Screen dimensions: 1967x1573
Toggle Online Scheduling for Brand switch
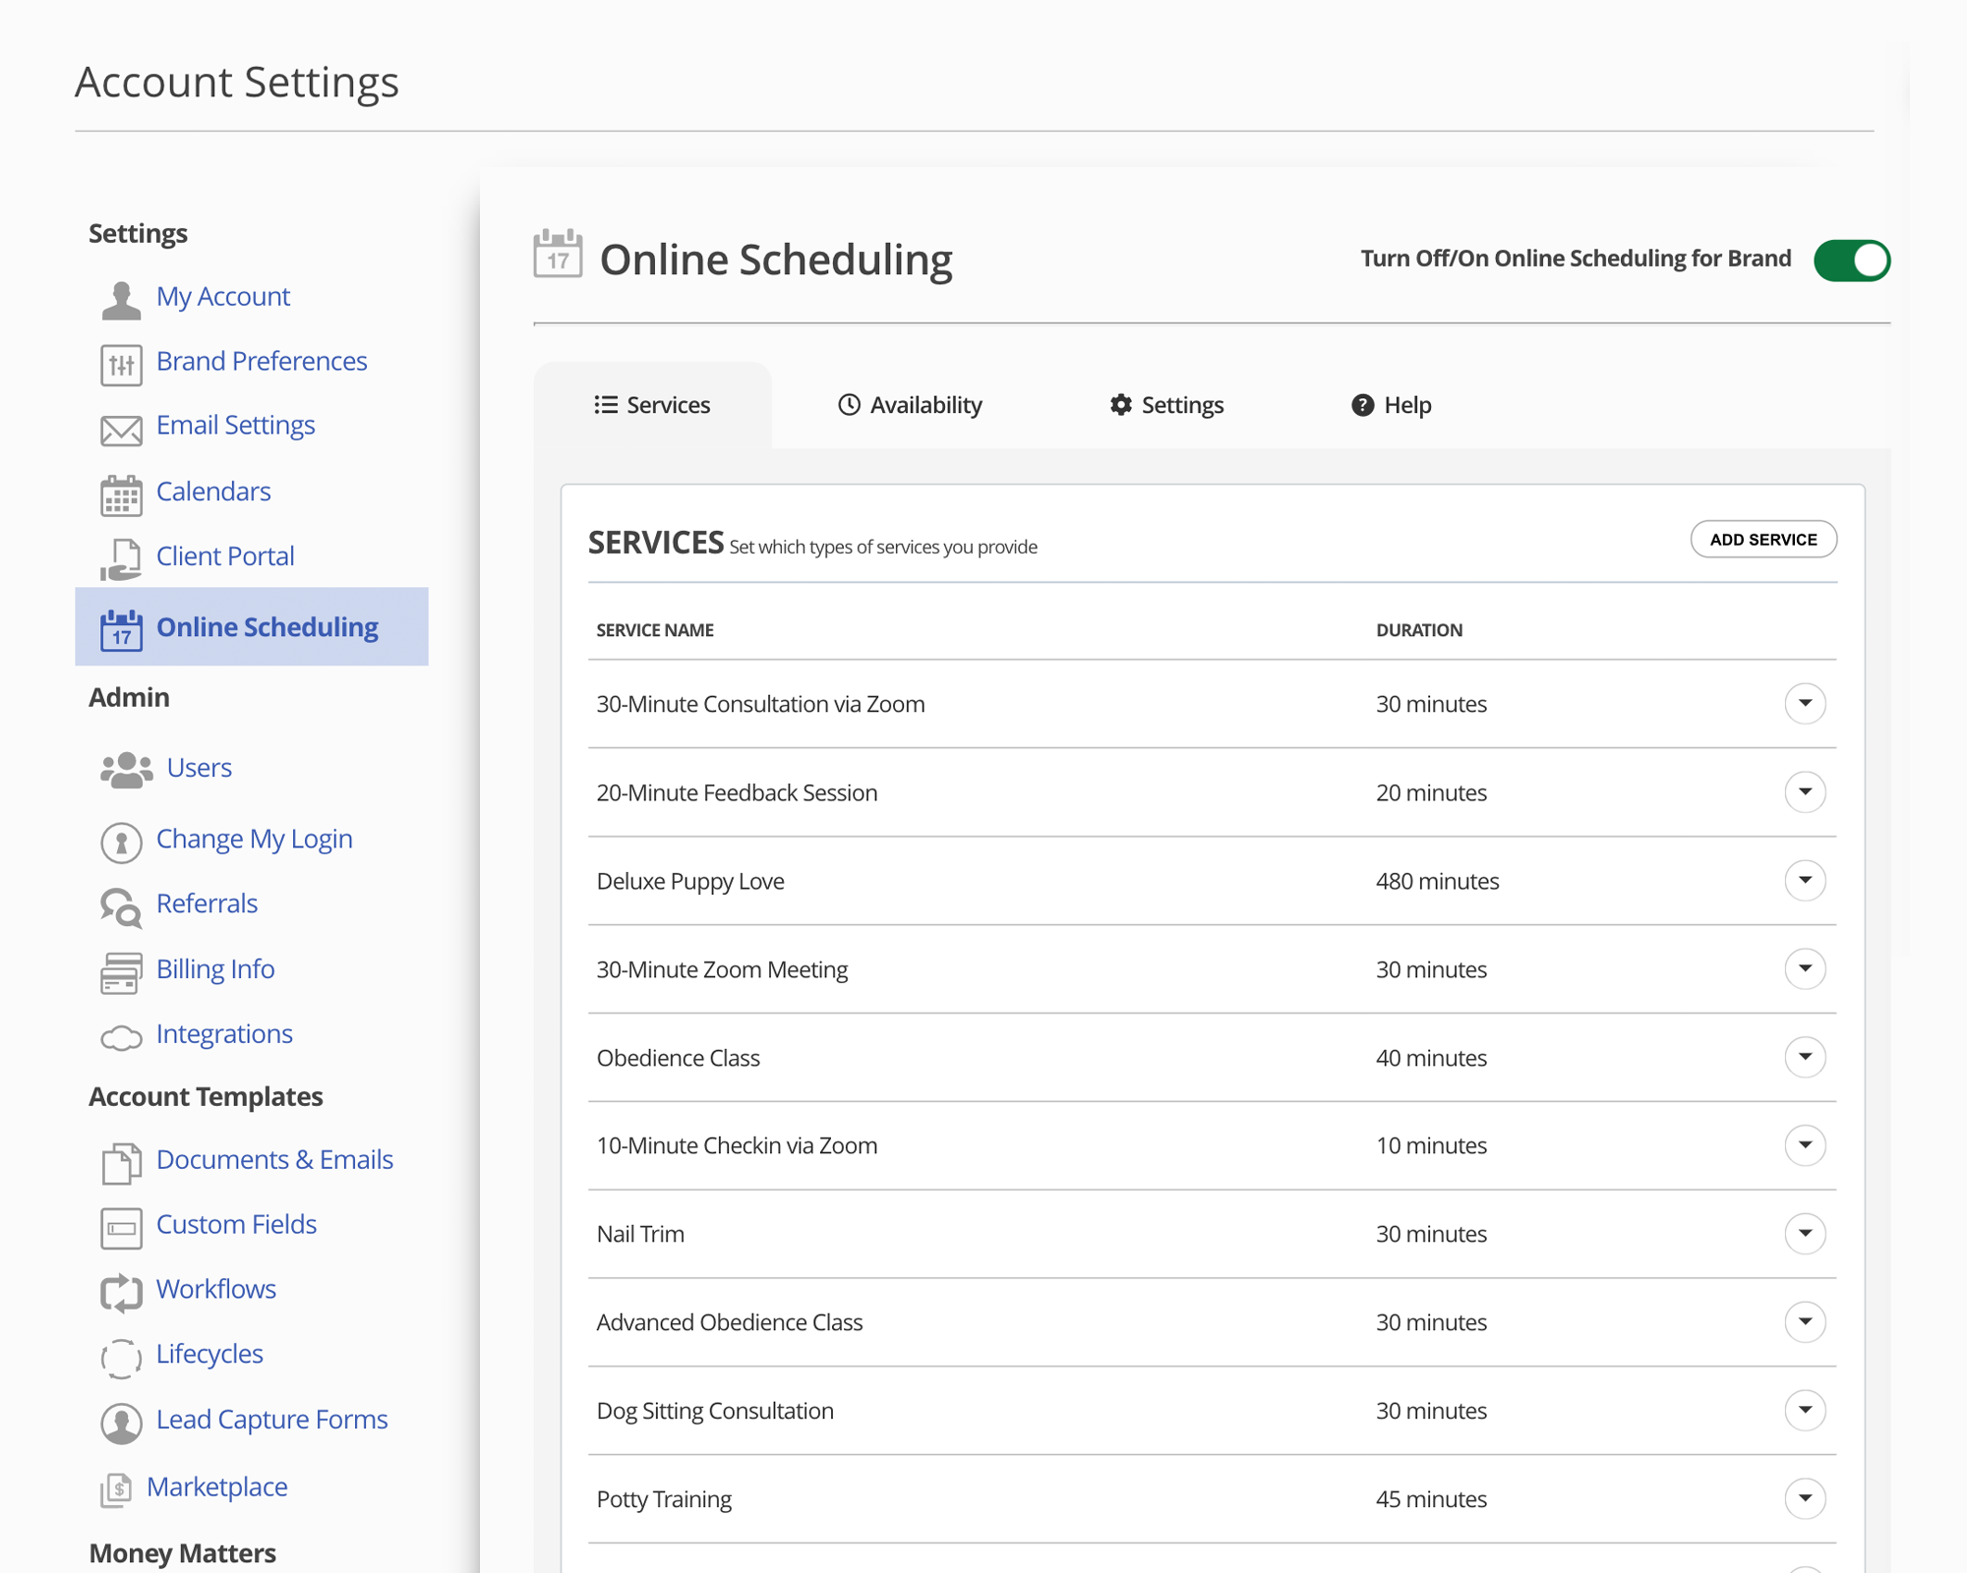pos(1851,261)
